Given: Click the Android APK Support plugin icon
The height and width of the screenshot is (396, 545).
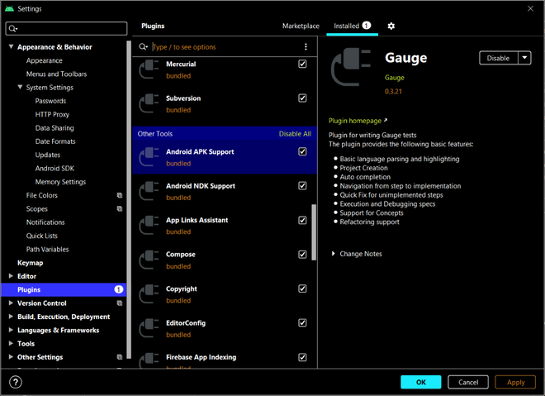Looking at the screenshot, I should (149, 157).
